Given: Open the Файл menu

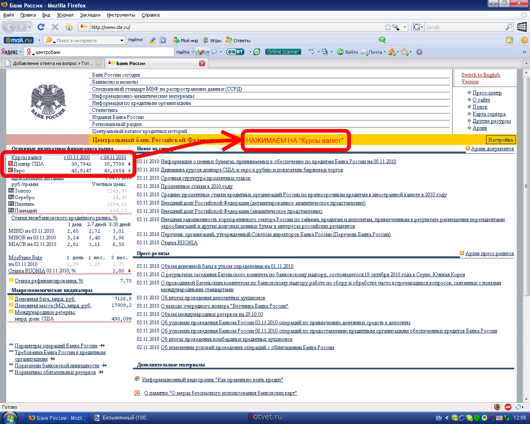Looking at the screenshot, I should pyautogui.click(x=8, y=15).
